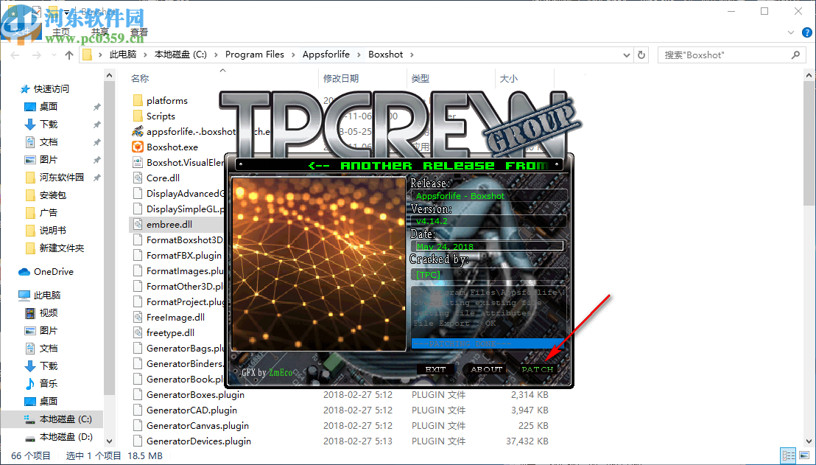Select the freetype.dll file icon
The width and height of the screenshot is (816, 465).
pyautogui.click(x=138, y=333)
